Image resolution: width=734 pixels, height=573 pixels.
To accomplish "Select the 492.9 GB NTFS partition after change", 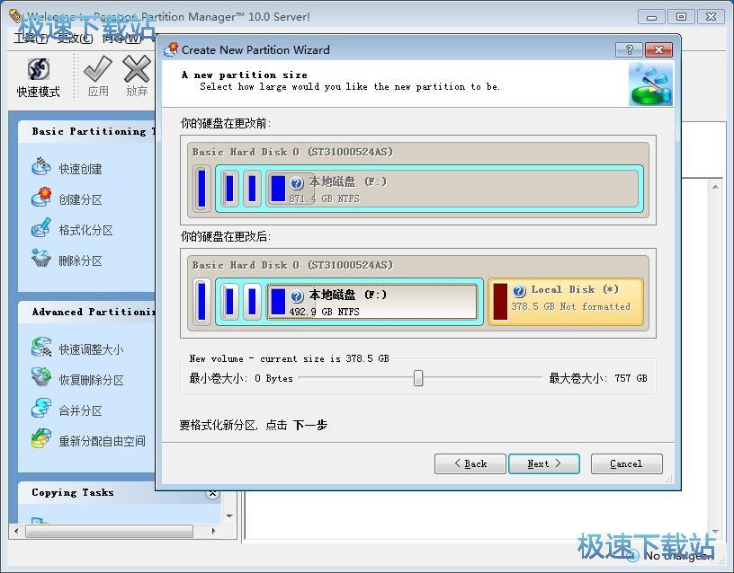I will point(371,303).
